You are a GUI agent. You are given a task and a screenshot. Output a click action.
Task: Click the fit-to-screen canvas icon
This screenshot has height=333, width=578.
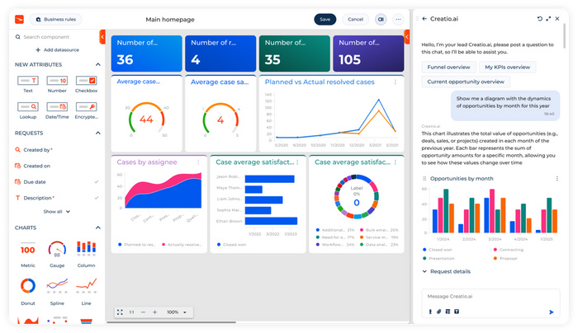point(120,312)
